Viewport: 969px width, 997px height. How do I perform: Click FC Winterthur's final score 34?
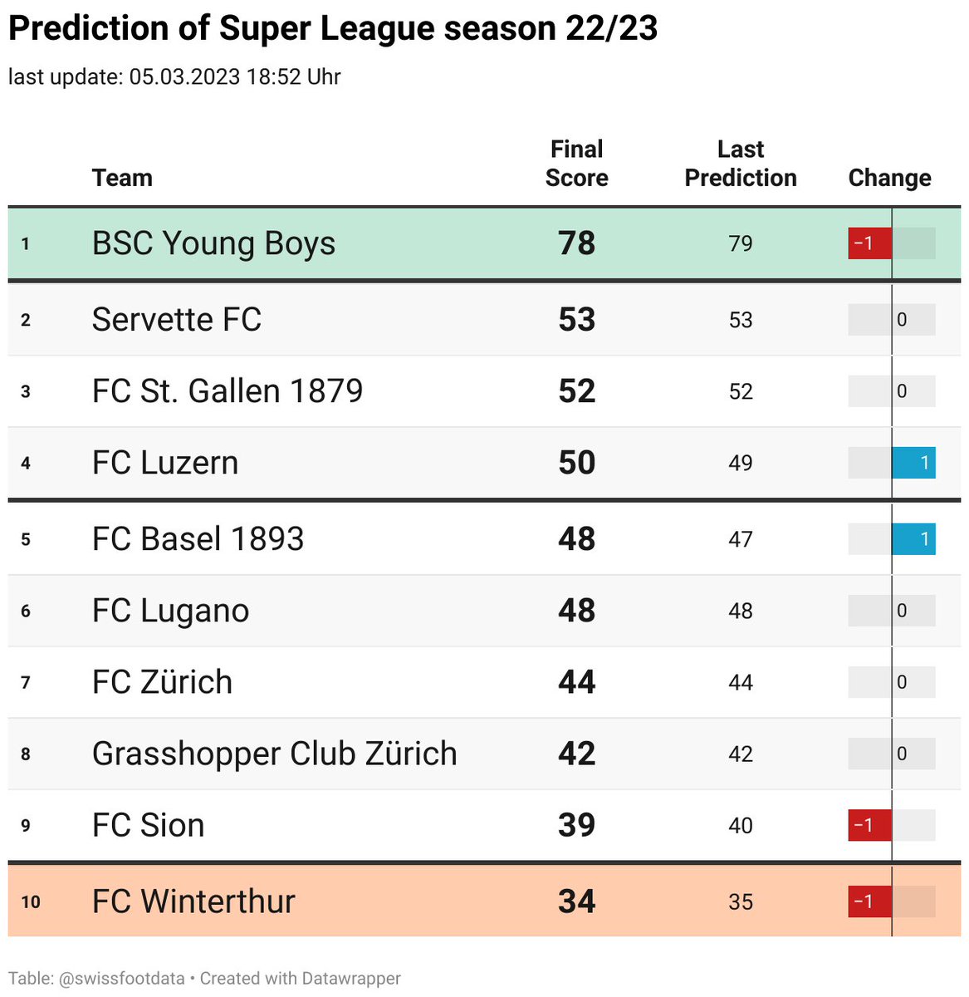[577, 901]
